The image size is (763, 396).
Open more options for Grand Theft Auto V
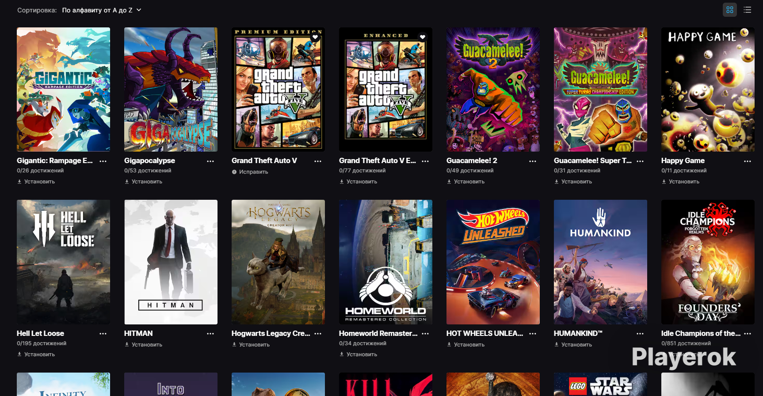point(318,161)
